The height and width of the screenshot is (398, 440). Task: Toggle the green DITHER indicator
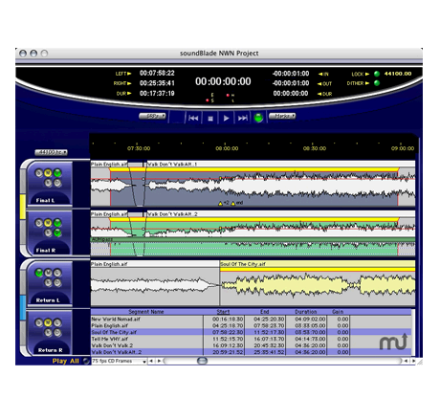(x=377, y=83)
